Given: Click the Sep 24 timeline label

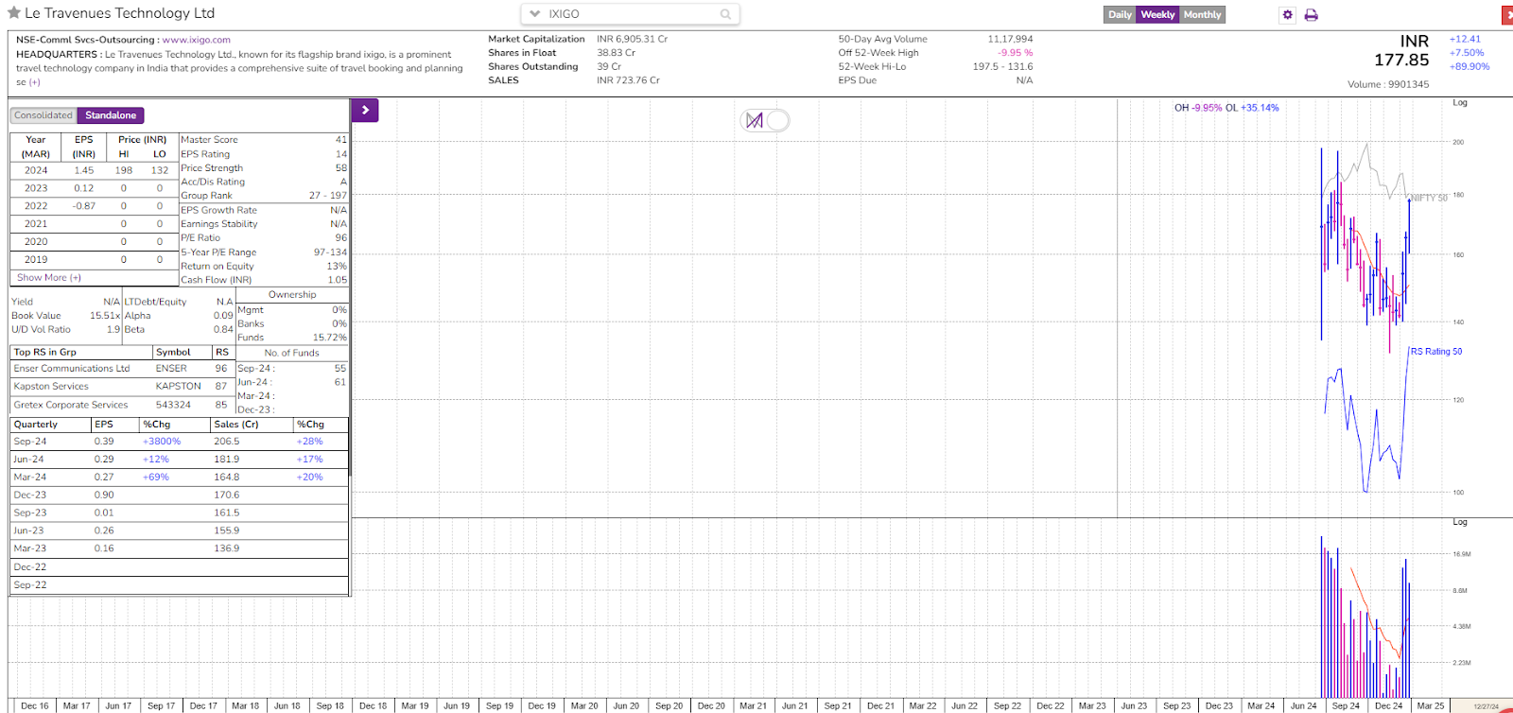Looking at the screenshot, I should click(x=1346, y=706).
